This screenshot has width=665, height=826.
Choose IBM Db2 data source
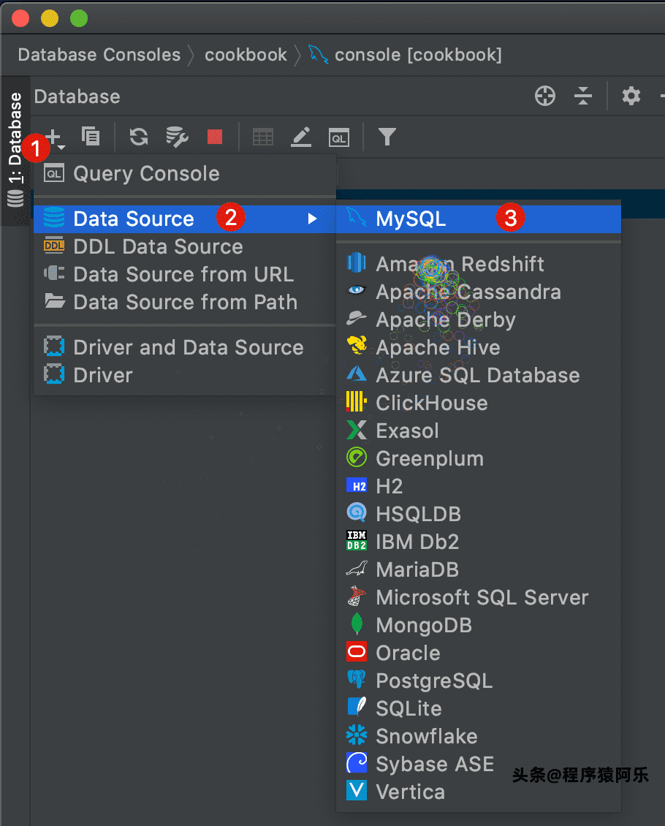[479, 542]
